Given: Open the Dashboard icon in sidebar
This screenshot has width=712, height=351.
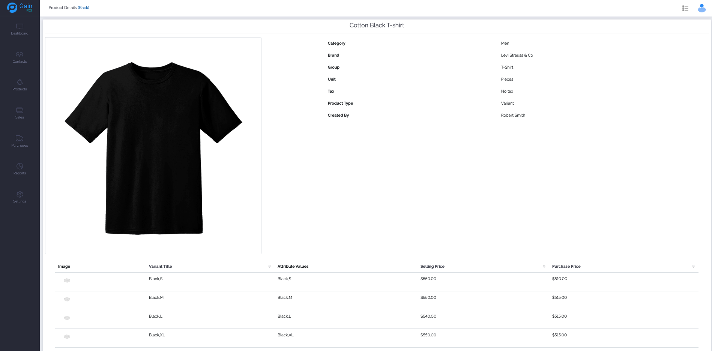Looking at the screenshot, I should click(20, 27).
